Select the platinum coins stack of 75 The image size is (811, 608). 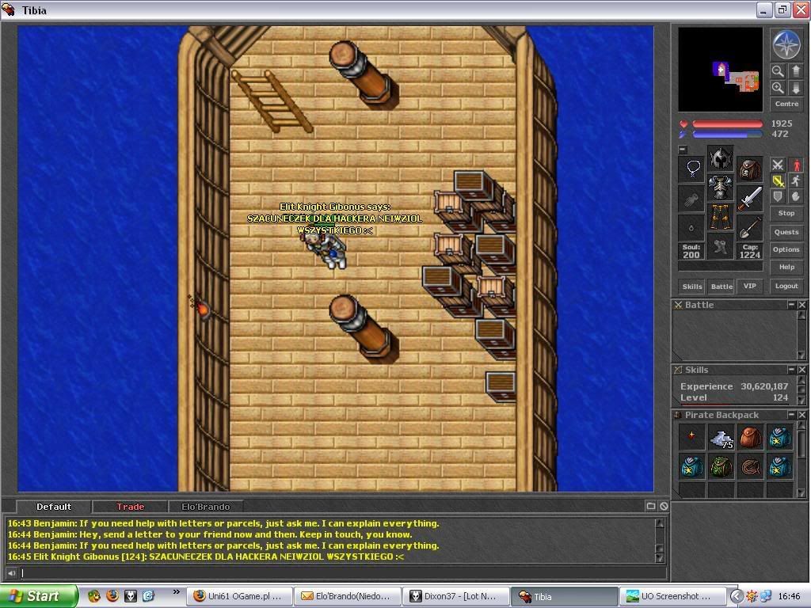[x=721, y=437]
